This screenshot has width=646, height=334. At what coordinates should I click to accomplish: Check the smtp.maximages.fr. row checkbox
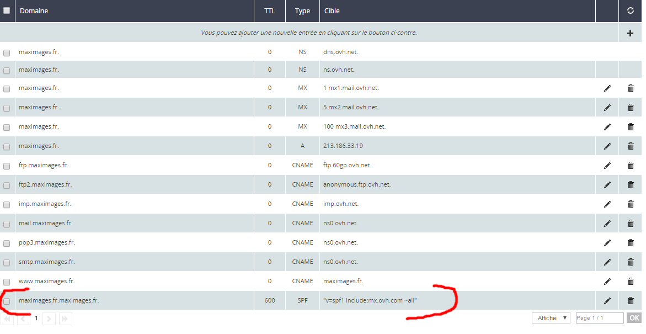[x=7, y=263]
